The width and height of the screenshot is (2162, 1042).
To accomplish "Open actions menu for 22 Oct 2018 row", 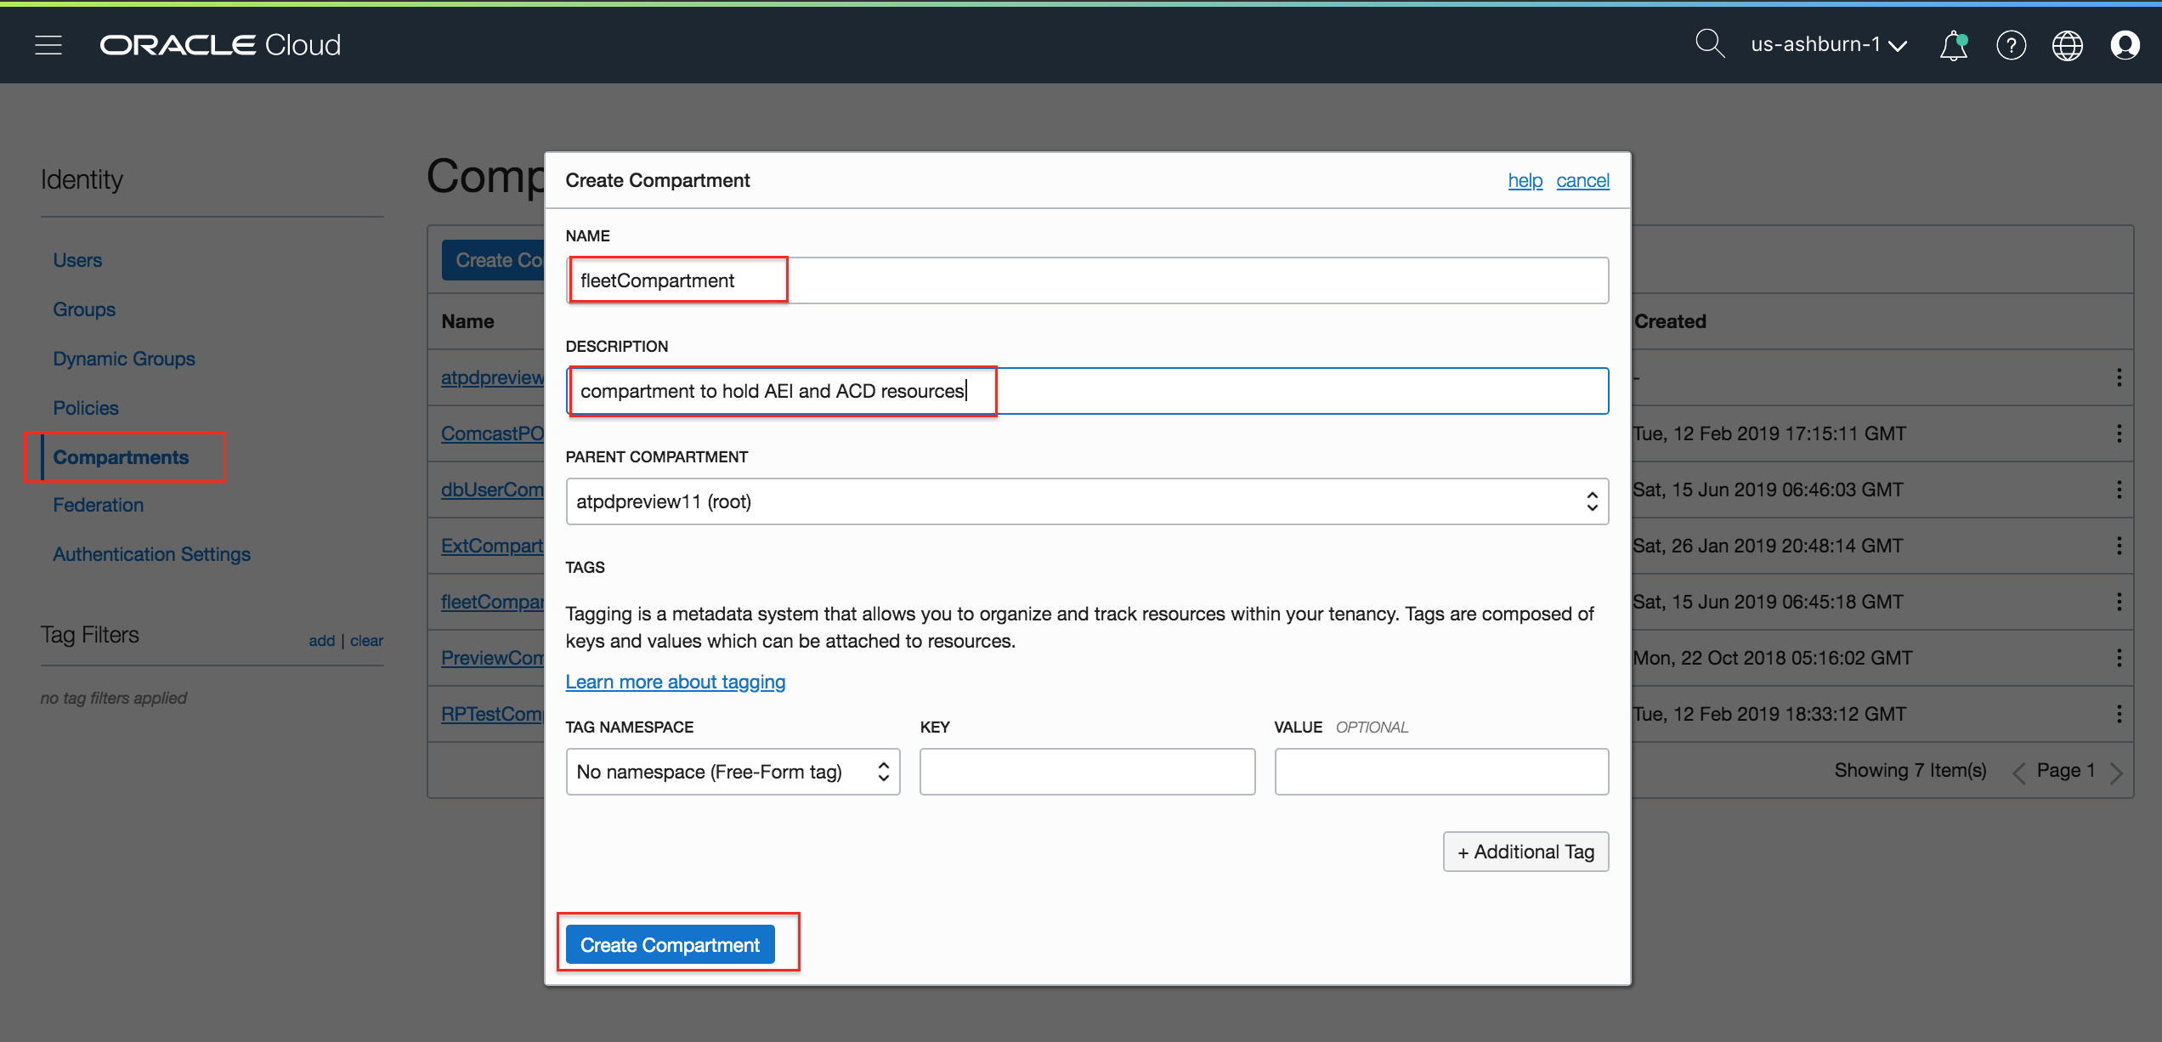I will coord(2119,658).
